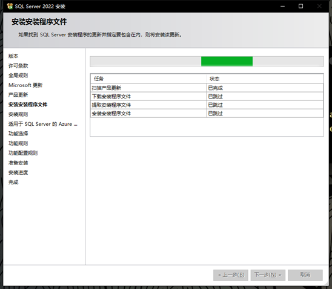Viewport: 332px width, 289px height.
Task: Click the 任务 column header
Action: pyautogui.click(x=148, y=79)
